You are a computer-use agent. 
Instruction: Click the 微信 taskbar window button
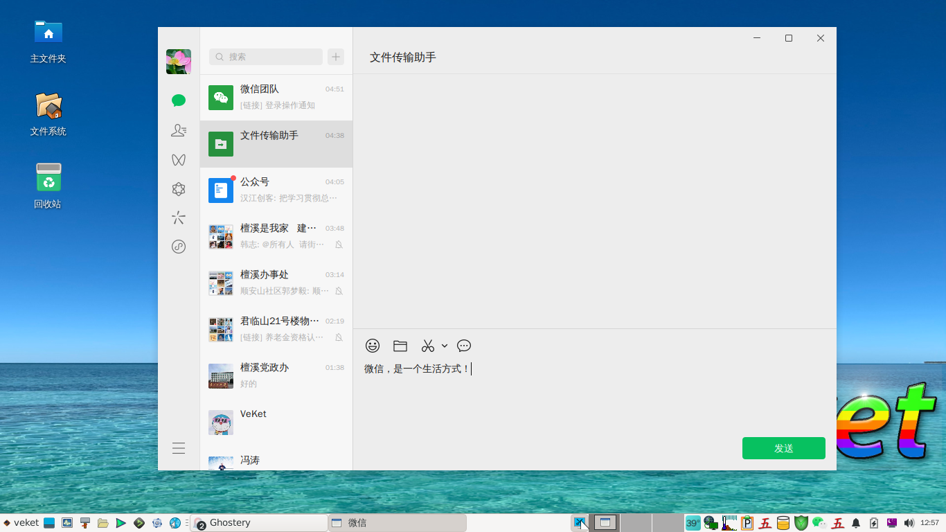pos(398,523)
